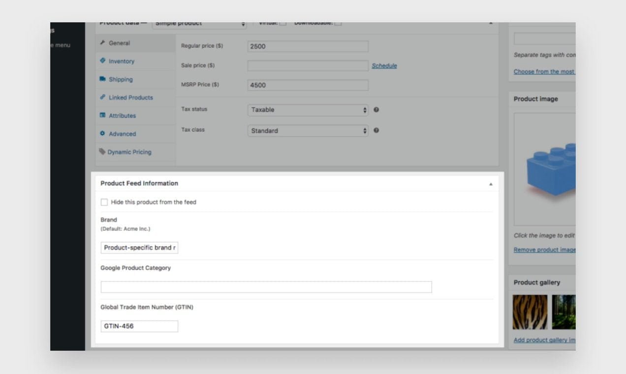Click the wrench icon beside General
This screenshot has width=626, height=374.
pos(102,43)
